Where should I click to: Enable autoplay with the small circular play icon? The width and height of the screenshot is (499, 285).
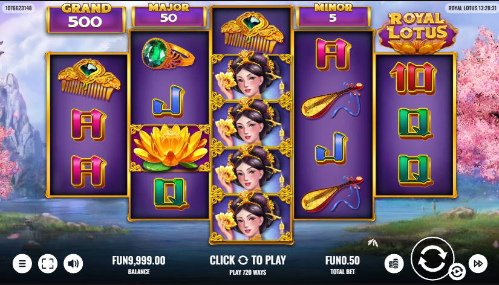click(457, 272)
